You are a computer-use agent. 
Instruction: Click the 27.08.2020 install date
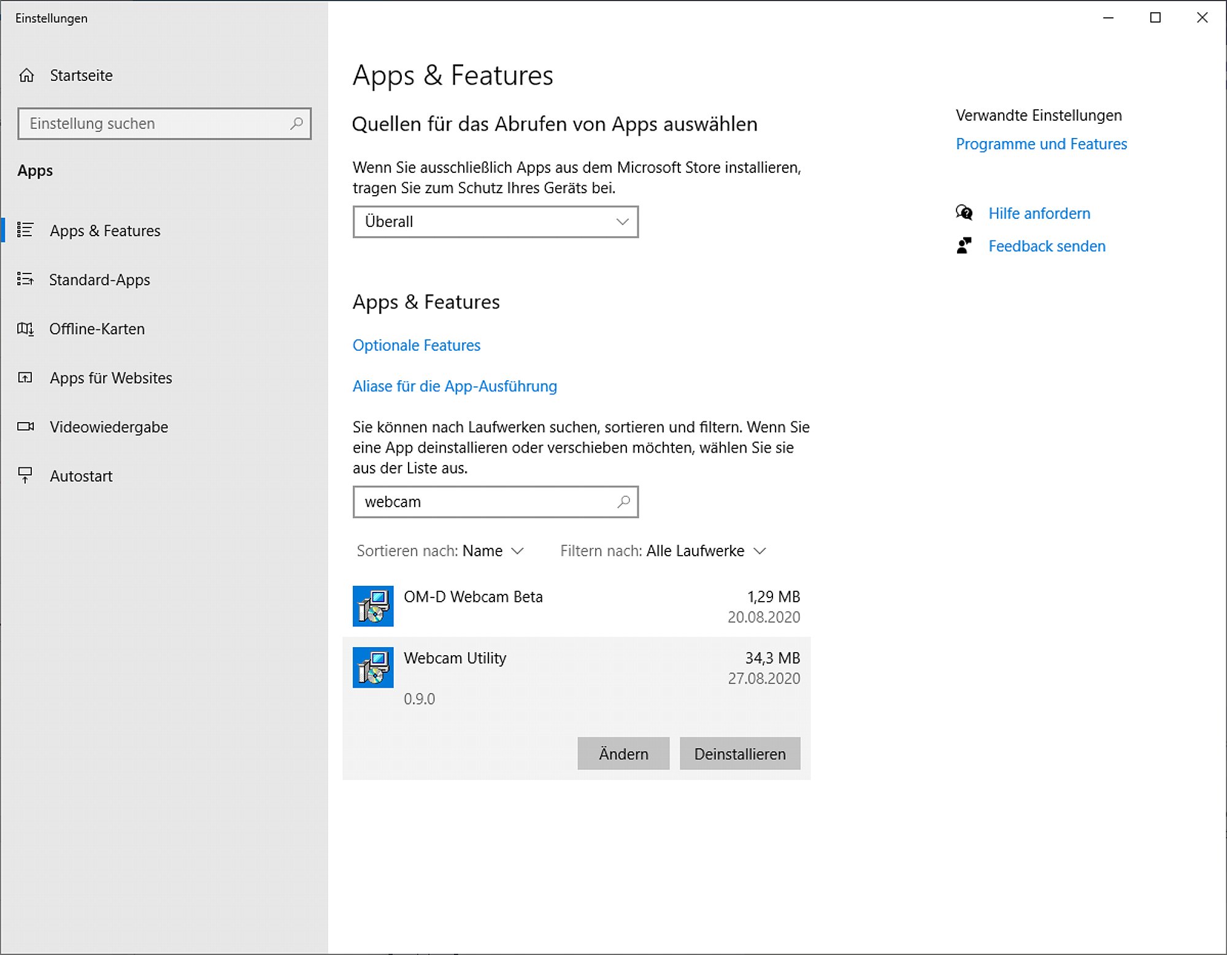coord(764,678)
